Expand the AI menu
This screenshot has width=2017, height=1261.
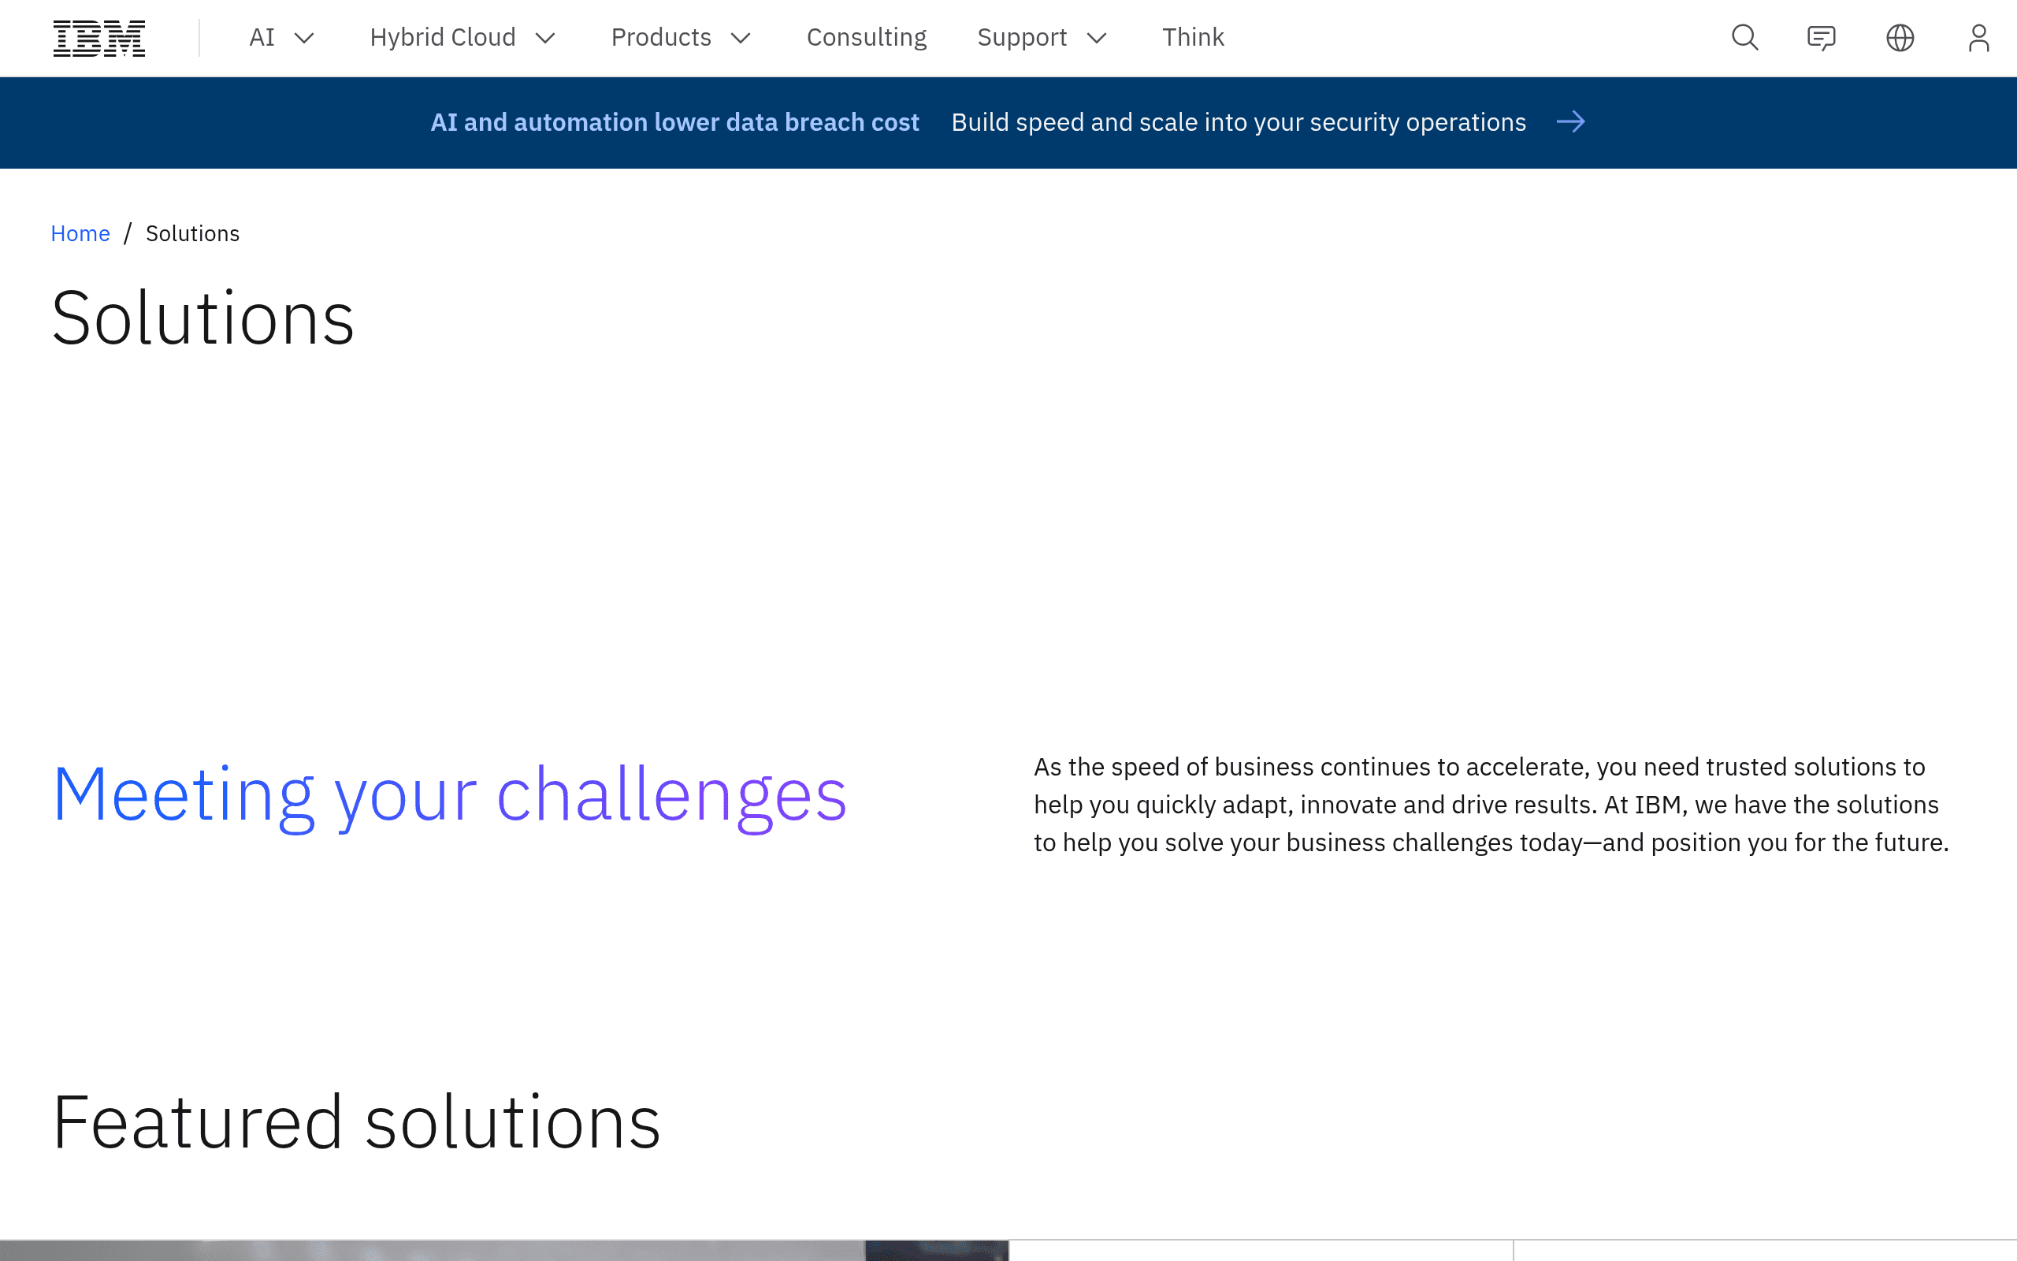pos(282,38)
